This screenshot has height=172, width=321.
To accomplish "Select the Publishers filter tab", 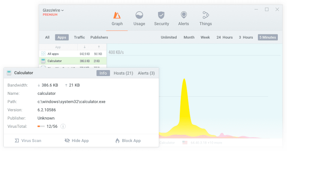I will coord(99,37).
